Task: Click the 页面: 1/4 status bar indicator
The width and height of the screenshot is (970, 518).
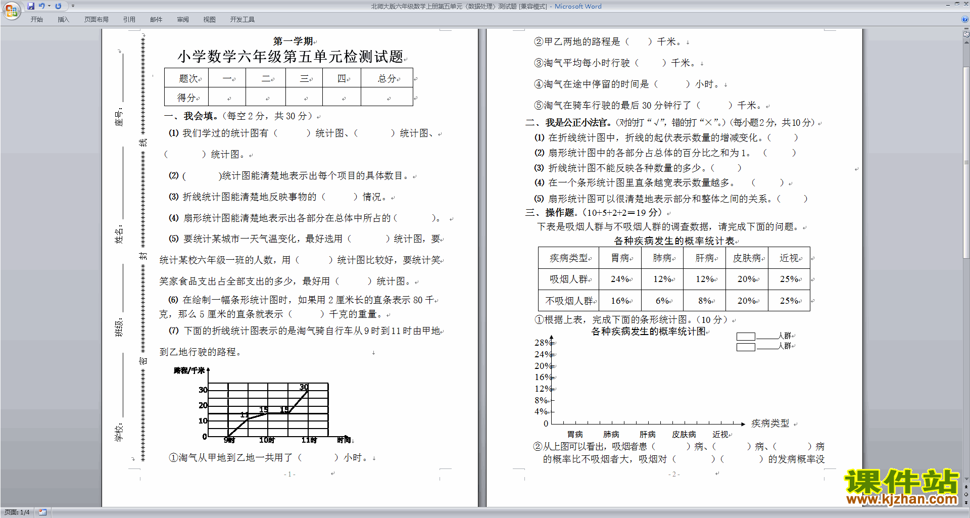Action: tap(17, 512)
